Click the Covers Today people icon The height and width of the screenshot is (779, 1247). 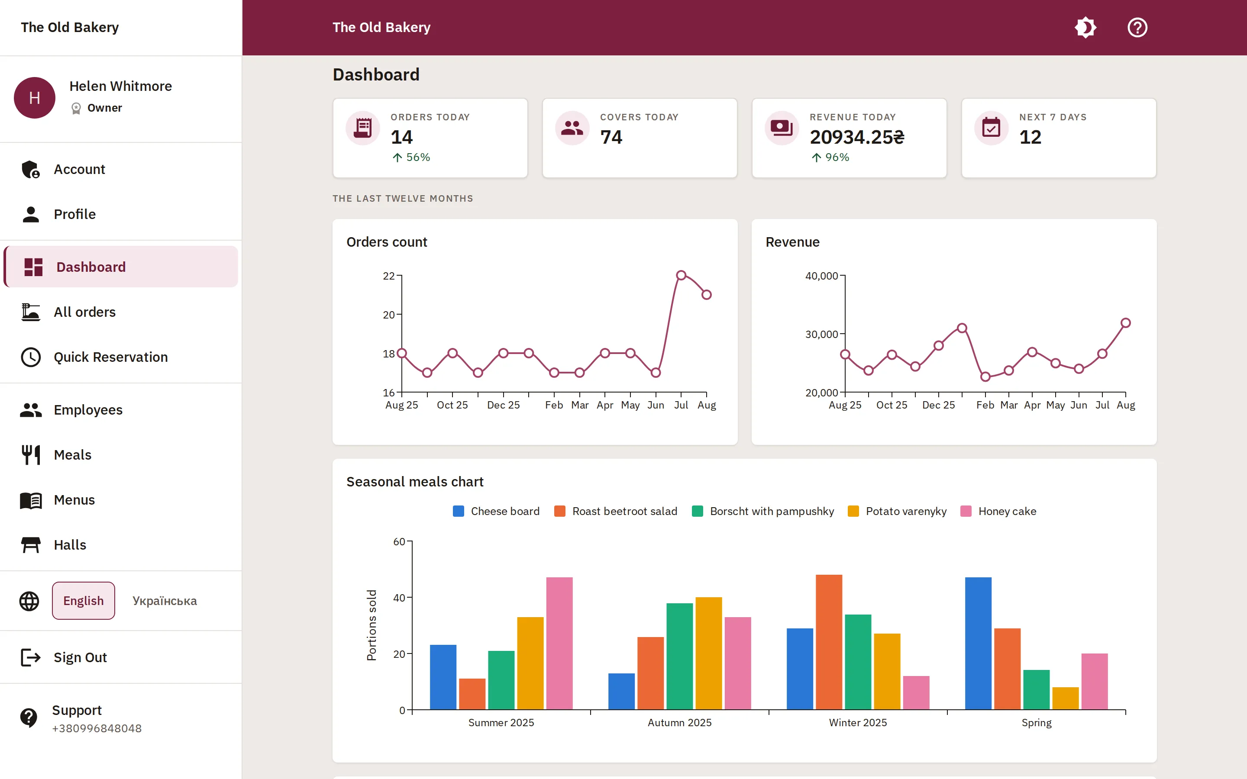572,128
